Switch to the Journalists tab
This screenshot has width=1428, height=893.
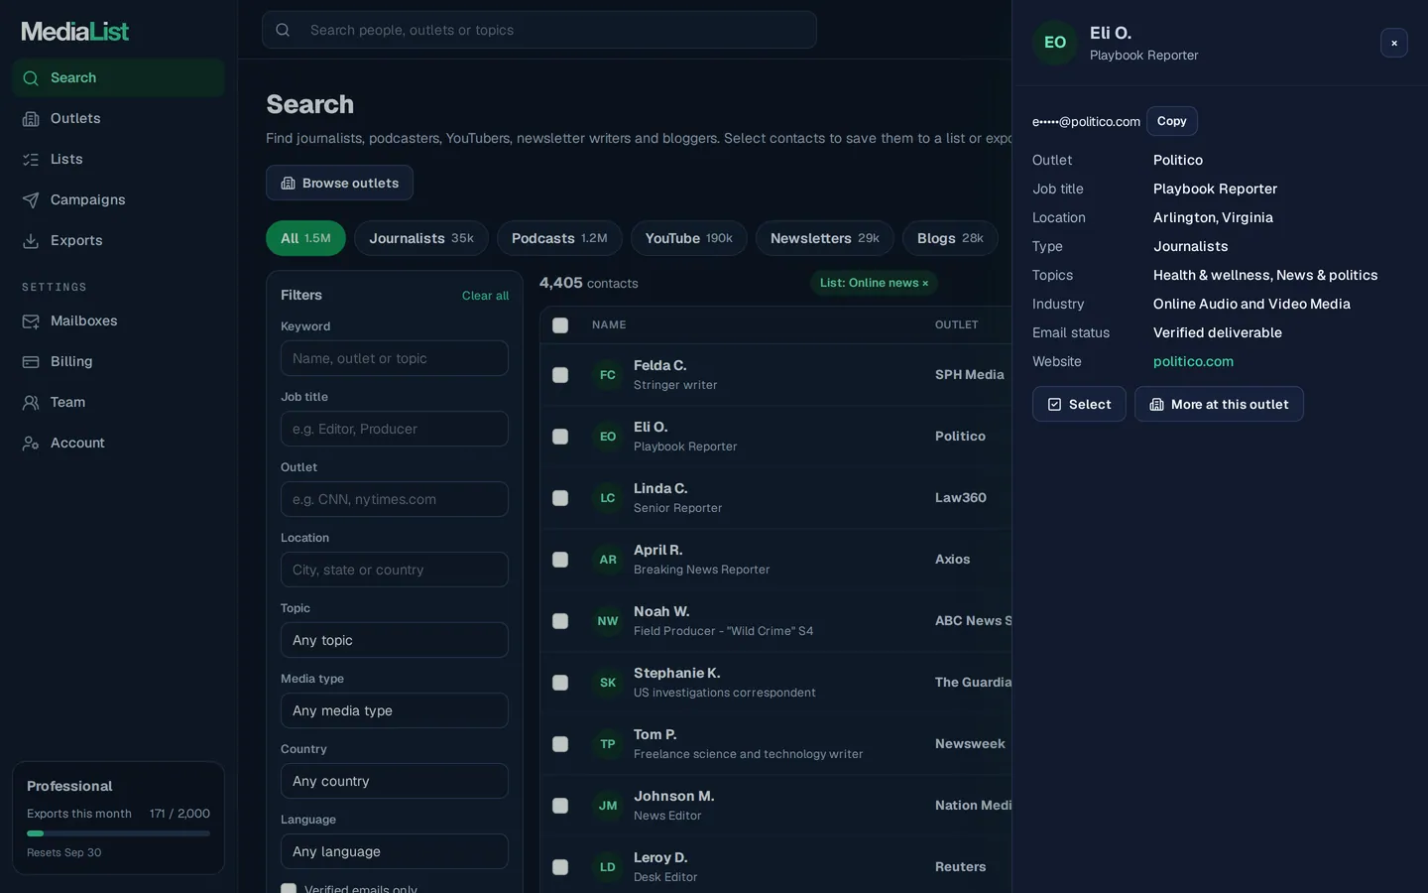point(421,238)
